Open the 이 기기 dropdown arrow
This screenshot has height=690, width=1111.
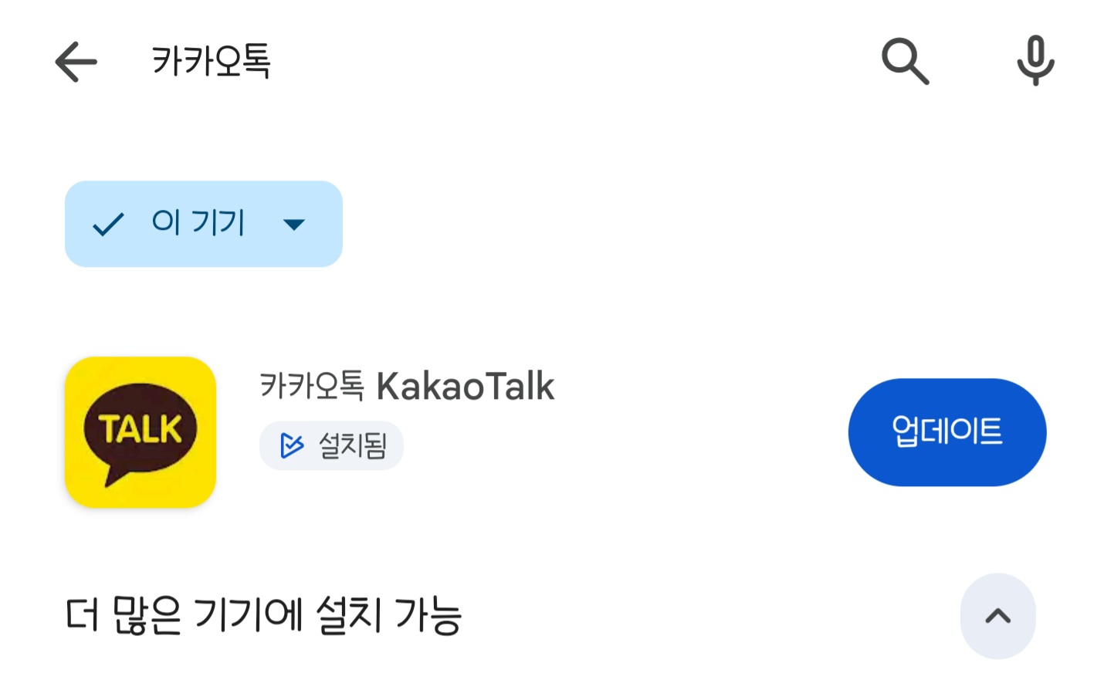(x=293, y=225)
